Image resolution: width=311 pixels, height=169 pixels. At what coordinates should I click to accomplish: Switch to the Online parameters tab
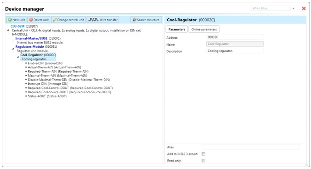click(x=204, y=29)
